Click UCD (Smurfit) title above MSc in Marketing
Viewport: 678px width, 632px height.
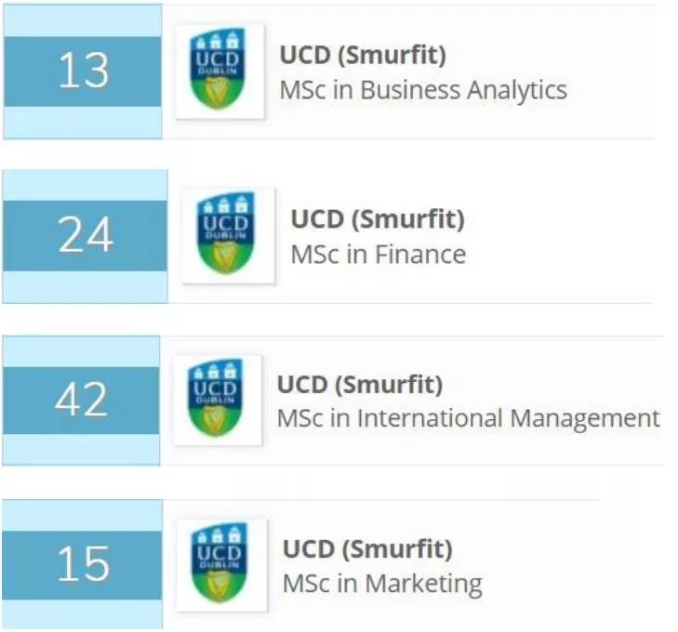click(367, 548)
